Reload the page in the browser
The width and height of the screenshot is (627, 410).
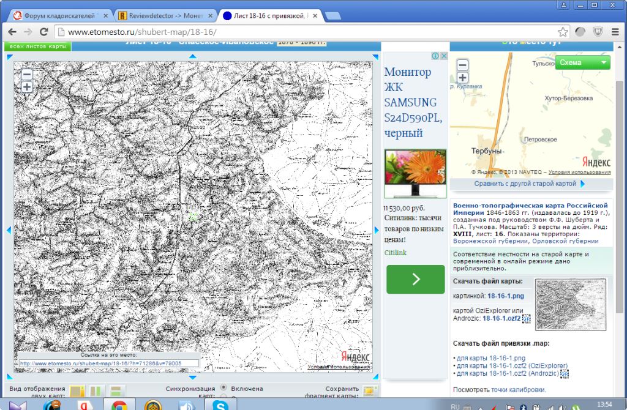pyautogui.click(x=43, y=32)
